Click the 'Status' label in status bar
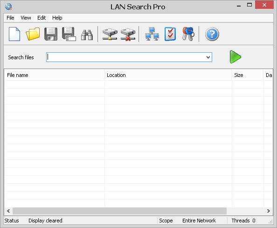Image resolution: width=277 pixels, height=228 pixels. pos(12,221)
